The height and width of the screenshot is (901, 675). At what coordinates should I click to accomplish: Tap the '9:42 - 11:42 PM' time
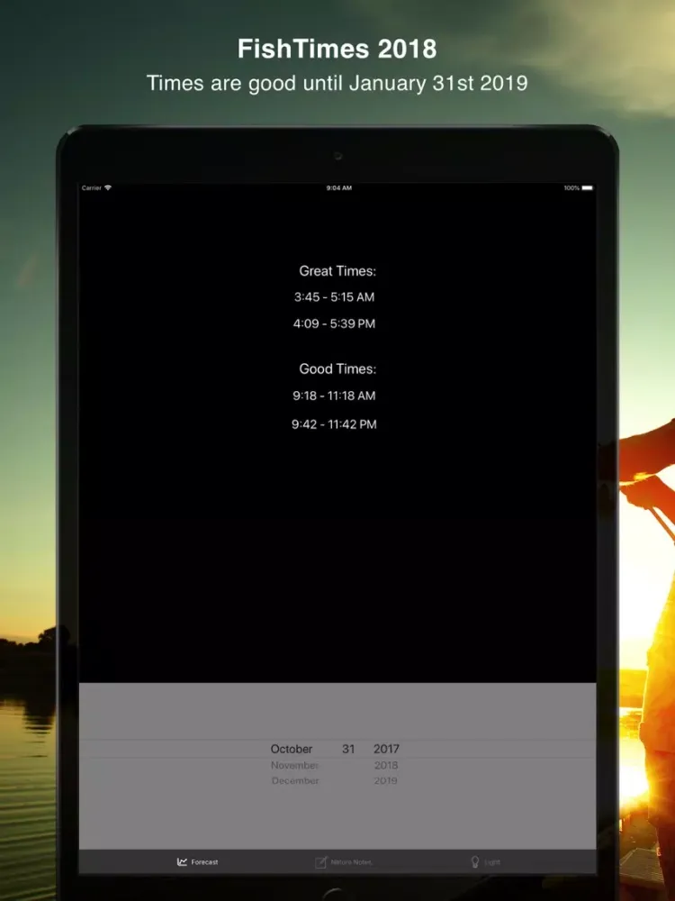[334, 424]
